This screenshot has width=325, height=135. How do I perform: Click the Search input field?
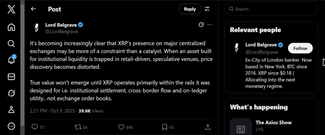[x=273, y=9]
